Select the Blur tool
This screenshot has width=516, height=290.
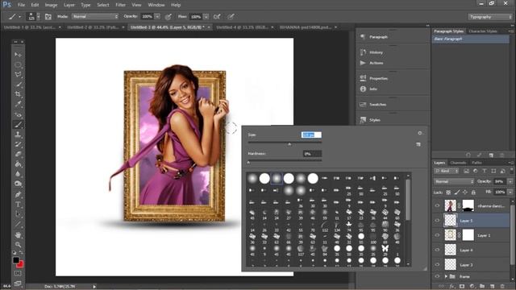(18, 174)
